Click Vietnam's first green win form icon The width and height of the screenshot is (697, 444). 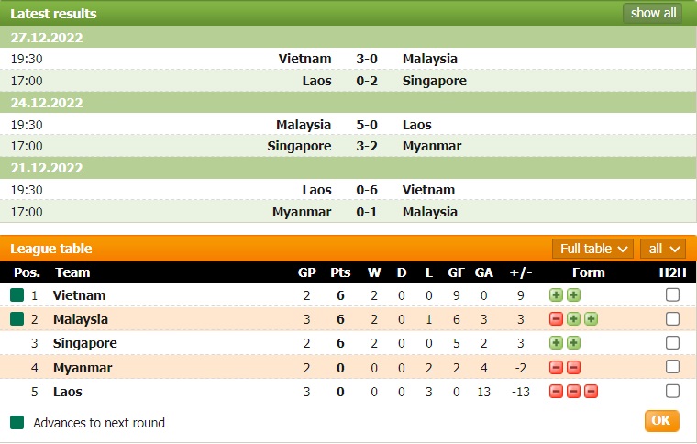(x=556, y=295)
